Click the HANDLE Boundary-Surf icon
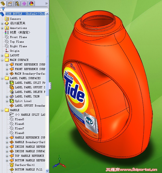 pyautogui.click(x=12, y=142)
